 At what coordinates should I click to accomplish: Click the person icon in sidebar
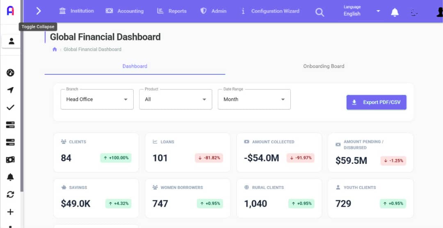[x=11, y=41]
